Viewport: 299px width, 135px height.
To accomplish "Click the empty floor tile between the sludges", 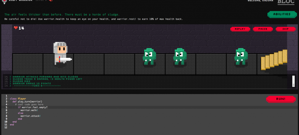I will 211,64.
